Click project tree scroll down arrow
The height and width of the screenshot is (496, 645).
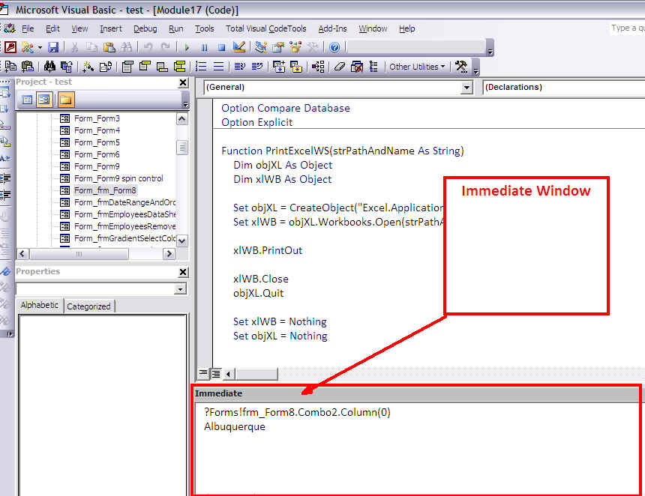click(x=181, y=241)
